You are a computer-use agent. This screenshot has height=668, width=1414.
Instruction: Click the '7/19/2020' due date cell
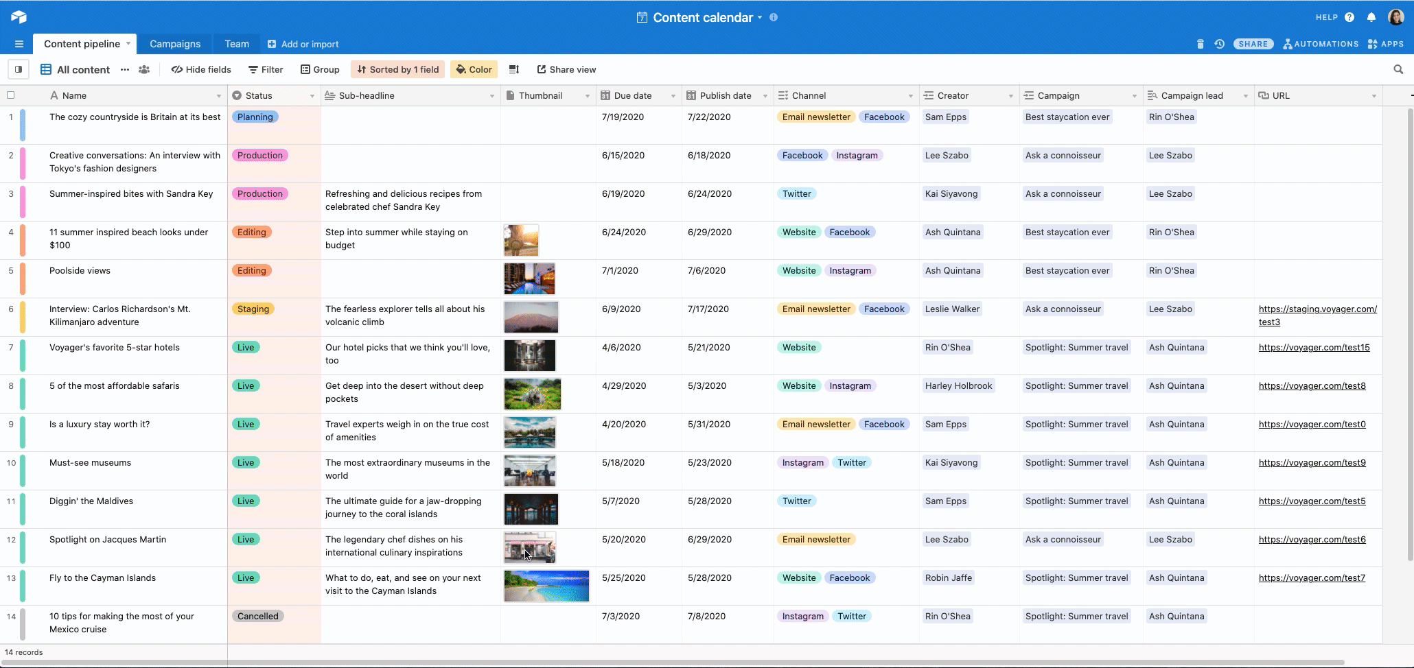point(639,125)
